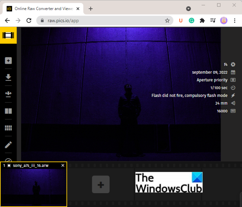242x207 pixels.
Task: Click the 'f4' aperture value
Action: 225,64
